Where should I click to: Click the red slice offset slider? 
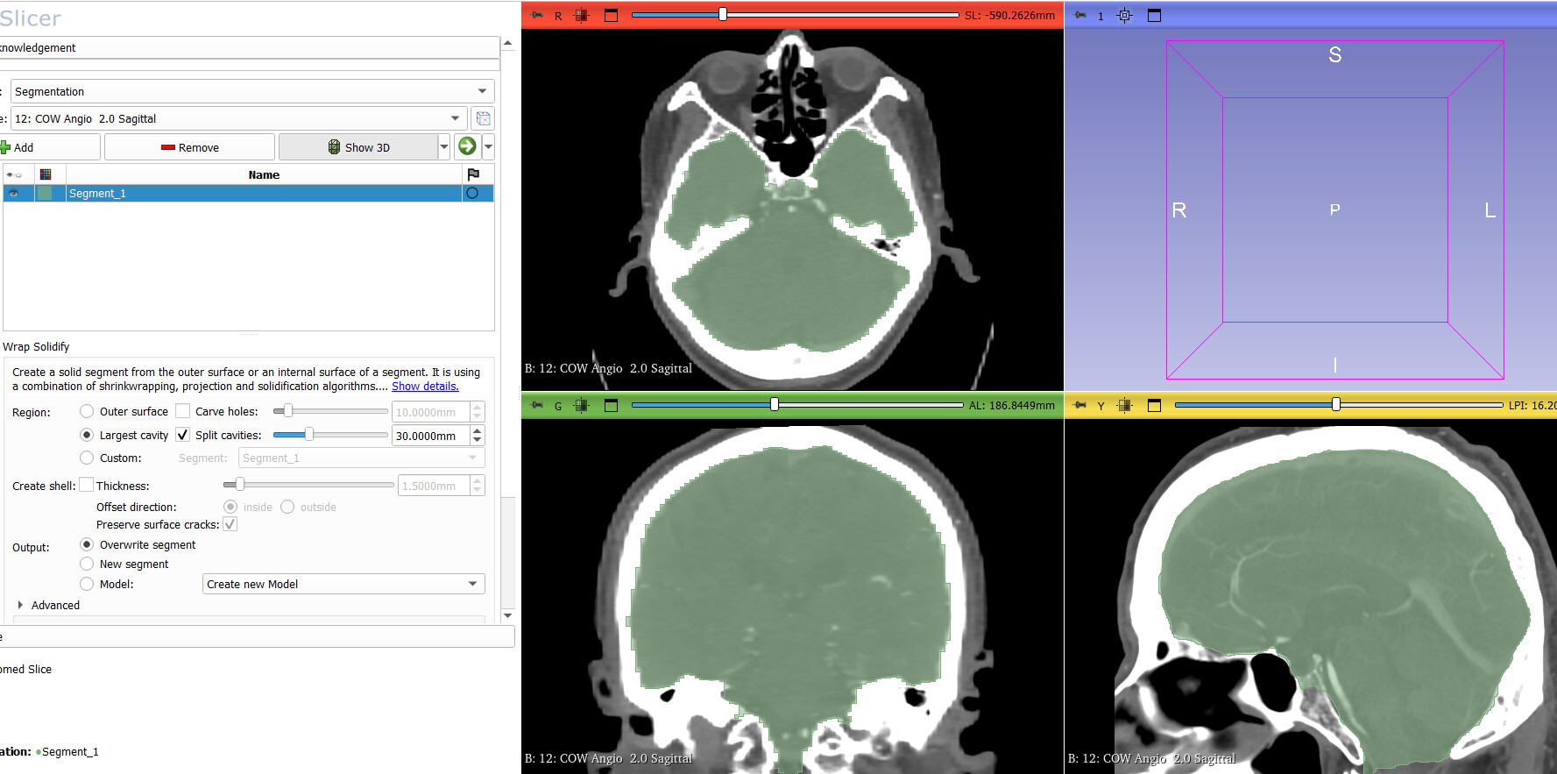click(x=794, y=15)
